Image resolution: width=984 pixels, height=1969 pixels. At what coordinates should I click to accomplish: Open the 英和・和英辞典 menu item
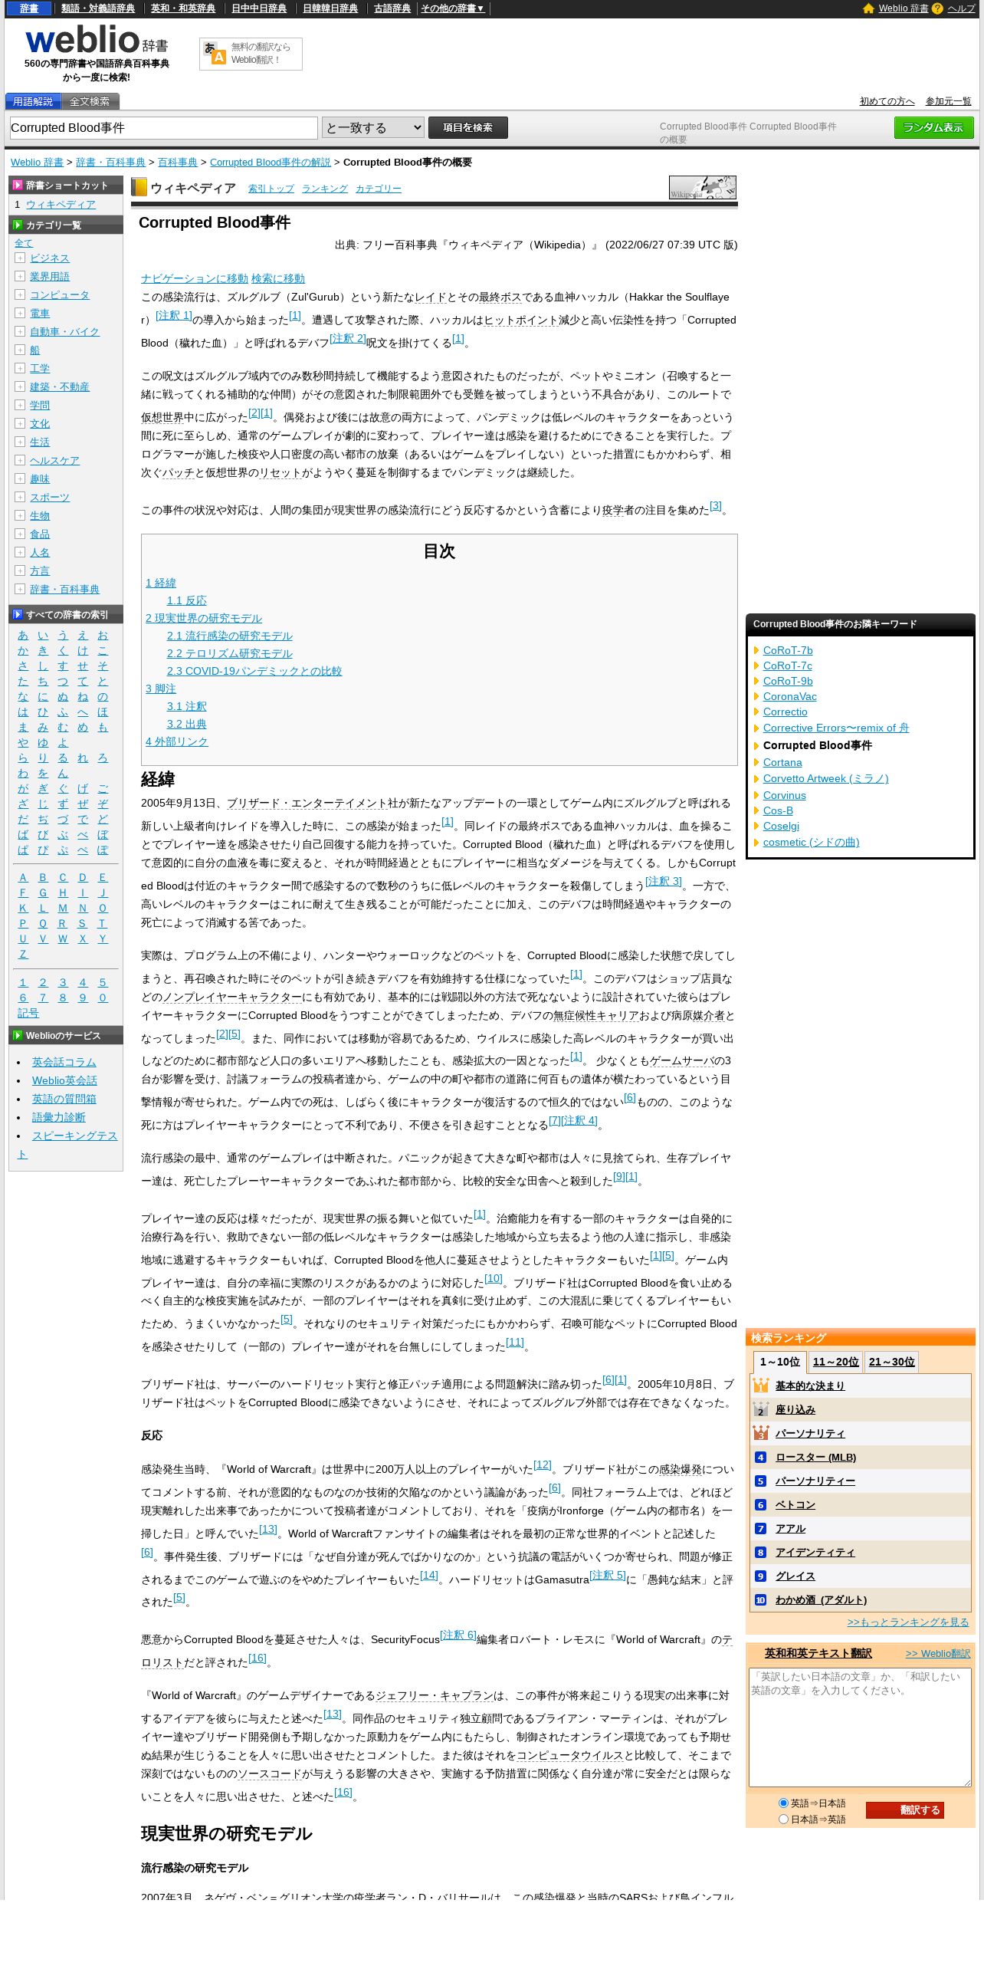click(183, 8)
